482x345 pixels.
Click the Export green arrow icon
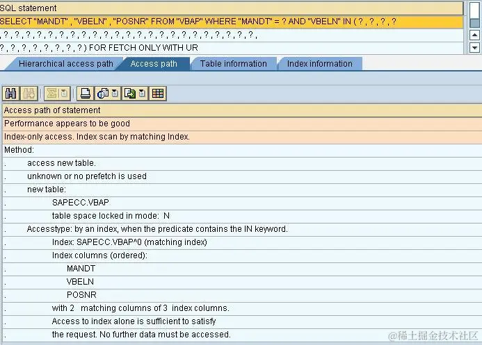130,94
